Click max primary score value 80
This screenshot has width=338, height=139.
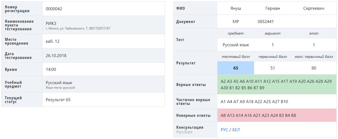coord(314,68)
